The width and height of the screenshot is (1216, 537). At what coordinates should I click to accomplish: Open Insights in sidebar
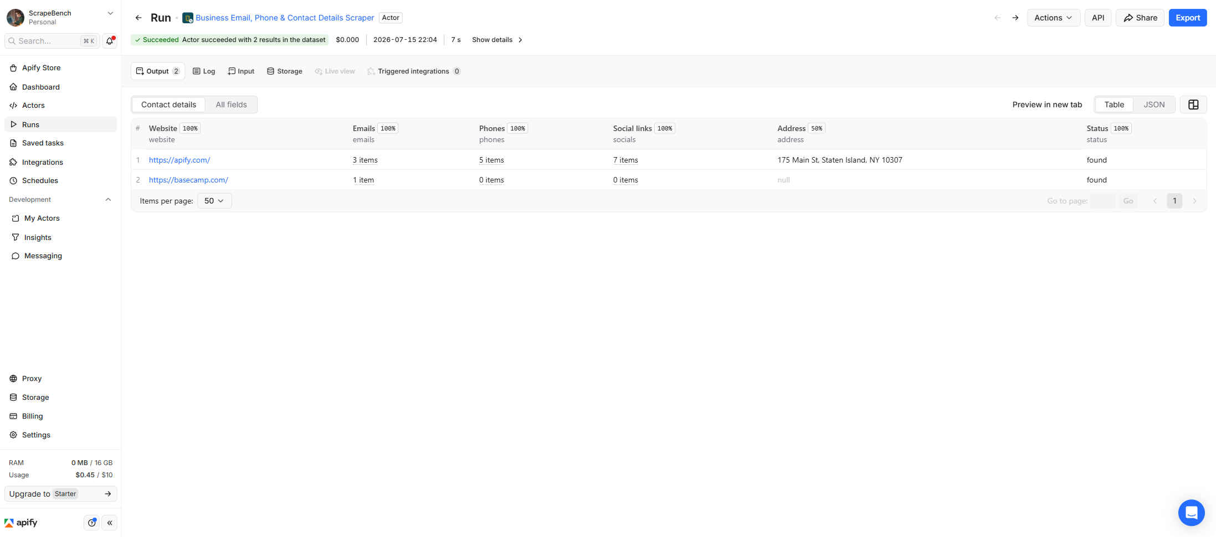click(x=60, y=237)
